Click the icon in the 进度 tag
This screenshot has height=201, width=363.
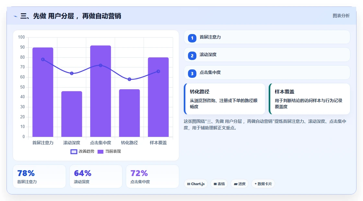tap(236, 184)
